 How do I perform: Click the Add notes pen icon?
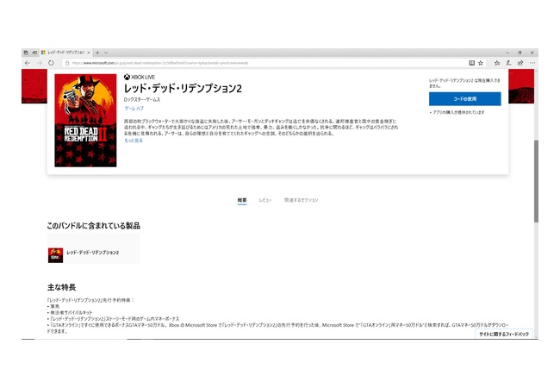[508, 63]
